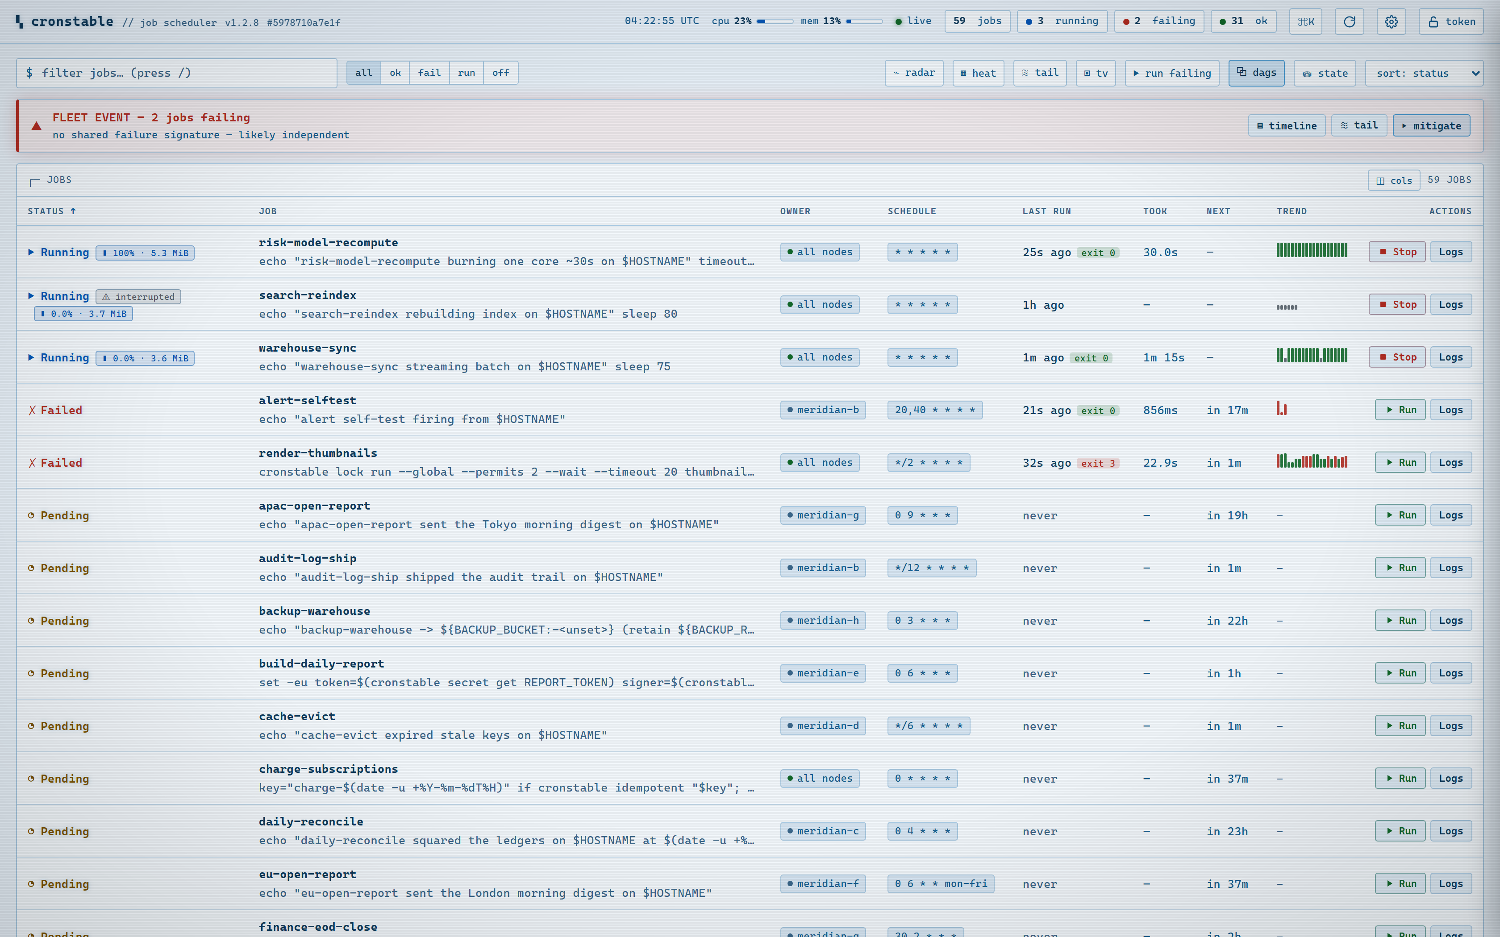This screenshot has height=937, width=1500.
Task: Click the 'exit 3' badge on render-thumbnails
Action: (1098, 464)
